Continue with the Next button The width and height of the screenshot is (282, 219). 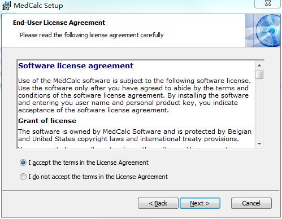point(200,203)
